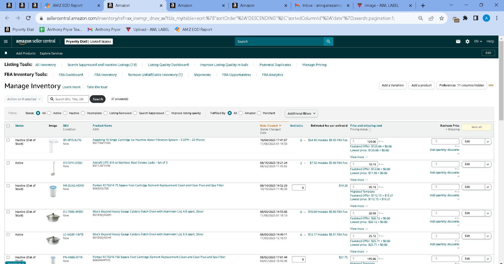504x264 pixels.
Task: Open the Anthony Pryor Tea bookmark
Action: tap(61, 30)
